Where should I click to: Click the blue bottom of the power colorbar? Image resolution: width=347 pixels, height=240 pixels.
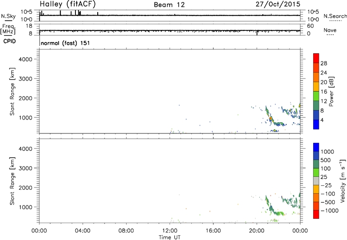(x=316, y=124)
